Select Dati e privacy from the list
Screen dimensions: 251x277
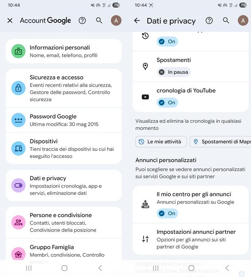[x=64, y=185]
